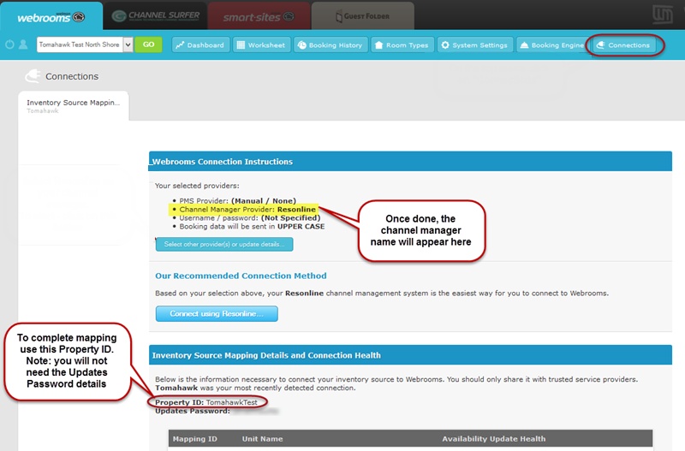The image size is (685, 451).
Task: Open the Webrooms product tab
Action: 51,16
